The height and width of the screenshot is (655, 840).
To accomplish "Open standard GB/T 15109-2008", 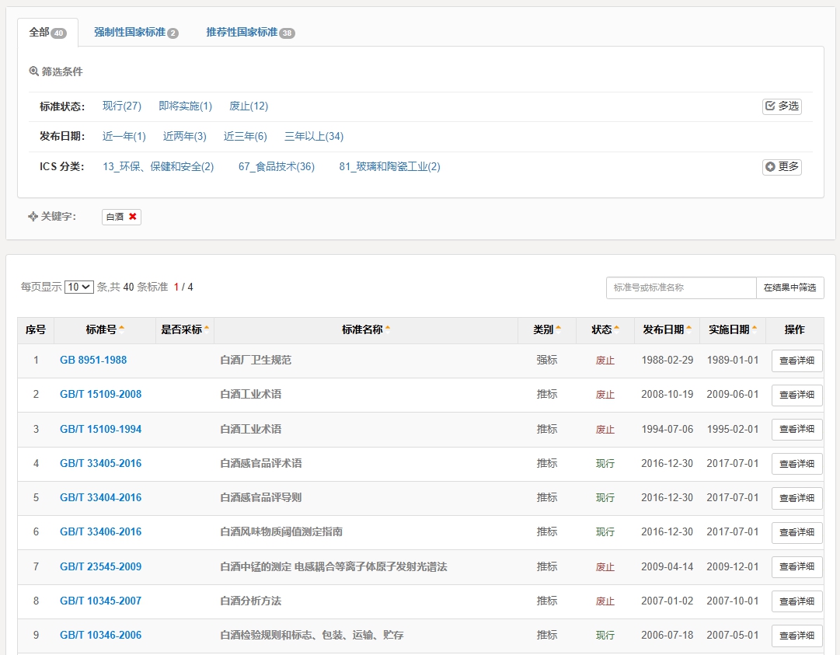I will click(101, 394).
